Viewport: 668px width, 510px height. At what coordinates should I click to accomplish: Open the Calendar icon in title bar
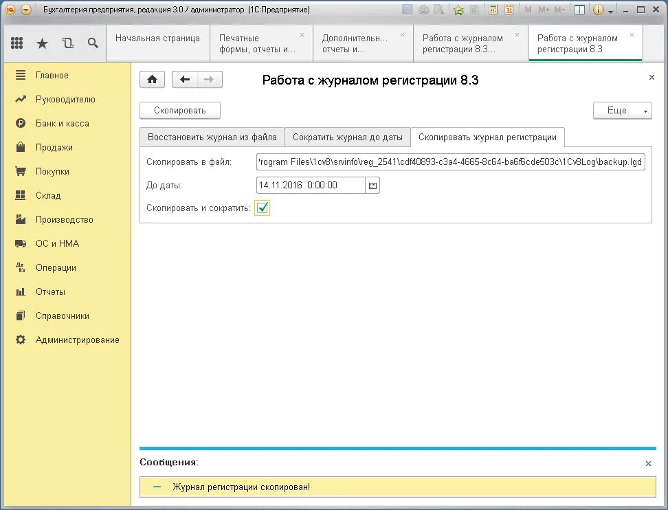pyautogui.click(x=509, y=10)
